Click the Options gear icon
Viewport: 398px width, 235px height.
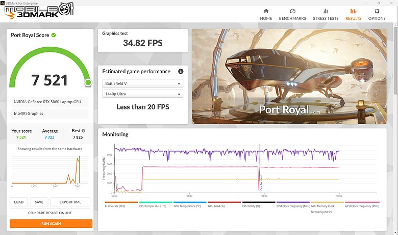pyautogui.click(x=377, y=11)
